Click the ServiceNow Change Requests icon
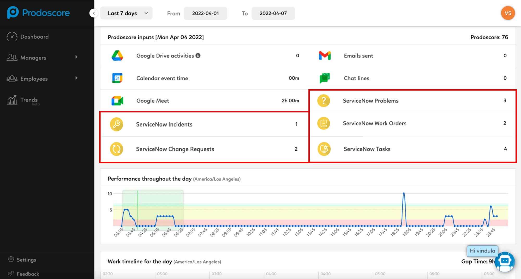The height and width of the screenshot is (279, 521). (x=116, y=149)
